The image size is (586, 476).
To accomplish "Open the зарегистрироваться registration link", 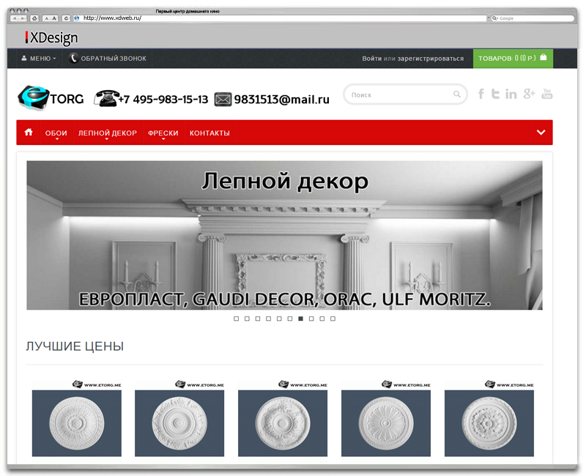I will (431, 59).
